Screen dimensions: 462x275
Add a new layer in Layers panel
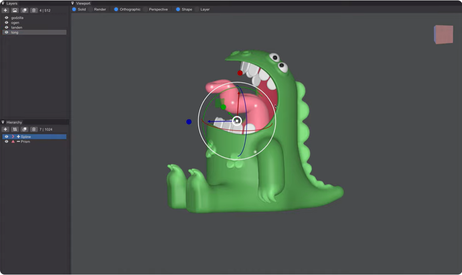[x=5, y=11]
